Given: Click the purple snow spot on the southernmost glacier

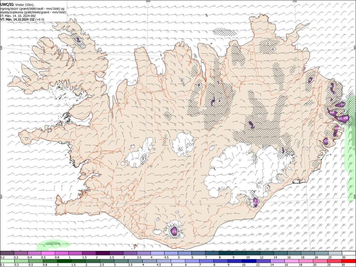Looking at the screenshot, I should click(x=174, y=231).
